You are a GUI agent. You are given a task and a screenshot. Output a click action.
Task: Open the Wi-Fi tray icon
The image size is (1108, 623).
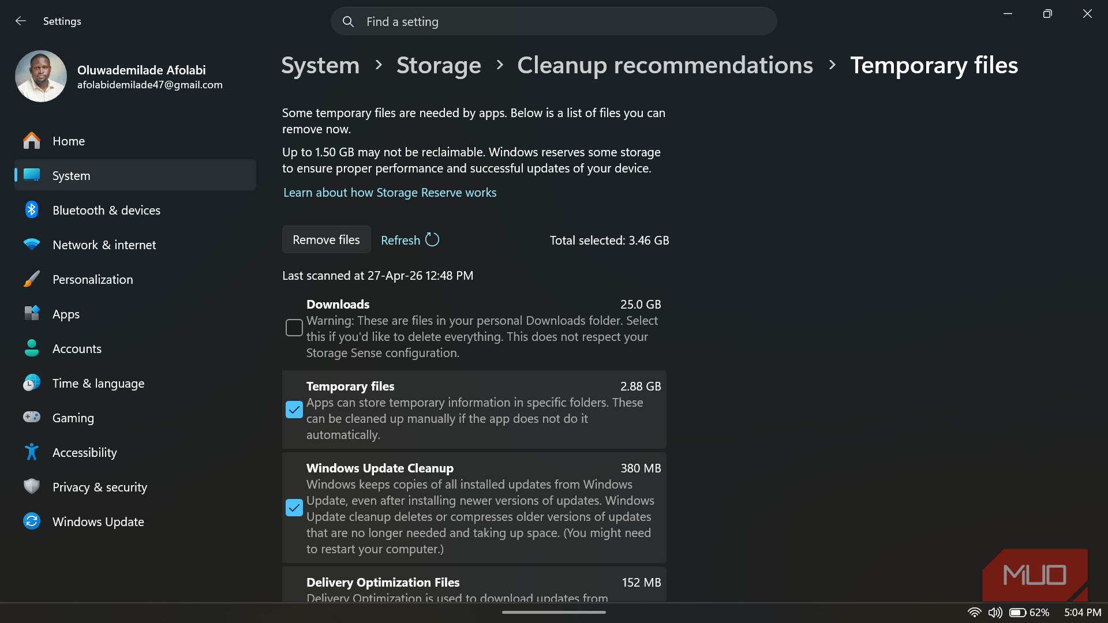[x=975, y=613]
